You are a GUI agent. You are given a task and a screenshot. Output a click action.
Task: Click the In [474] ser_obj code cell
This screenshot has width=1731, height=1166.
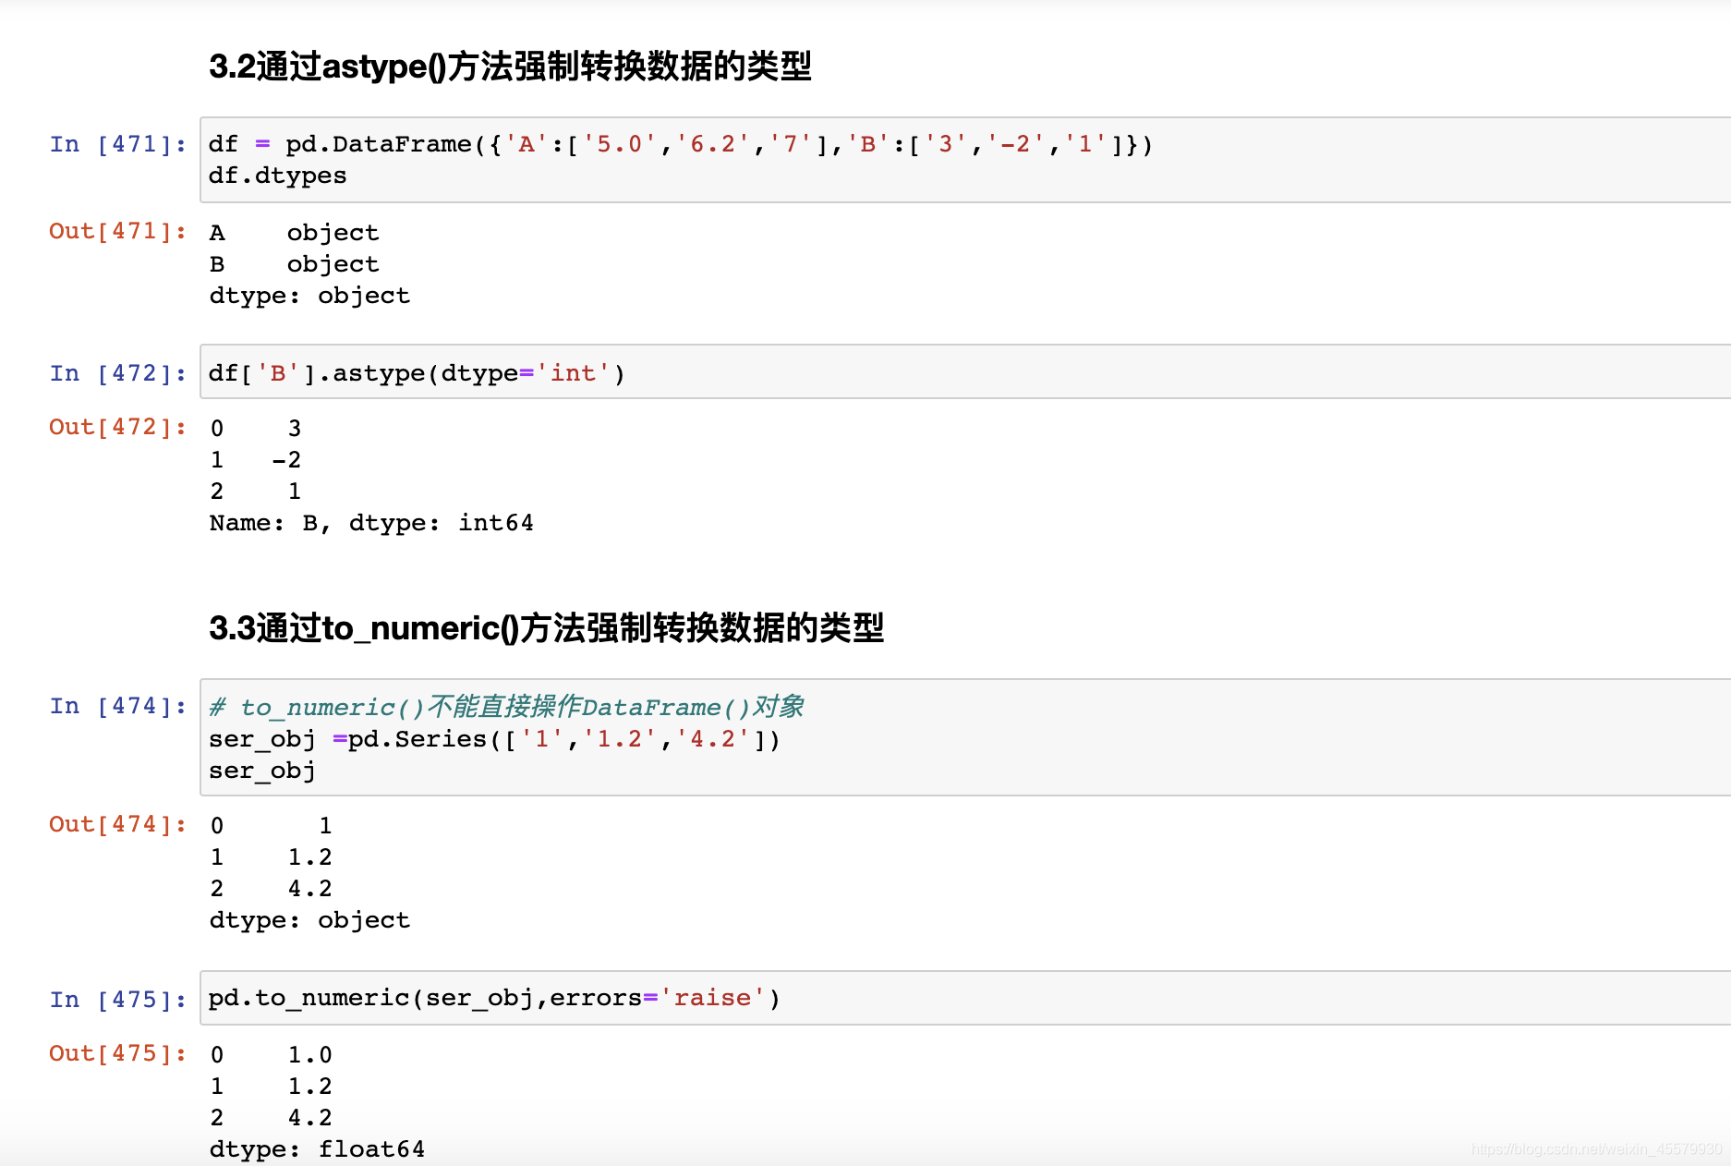click(x=965, y=737)
